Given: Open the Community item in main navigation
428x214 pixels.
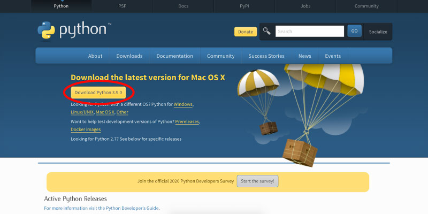Looking at the screenshot, I should point(220,56).
